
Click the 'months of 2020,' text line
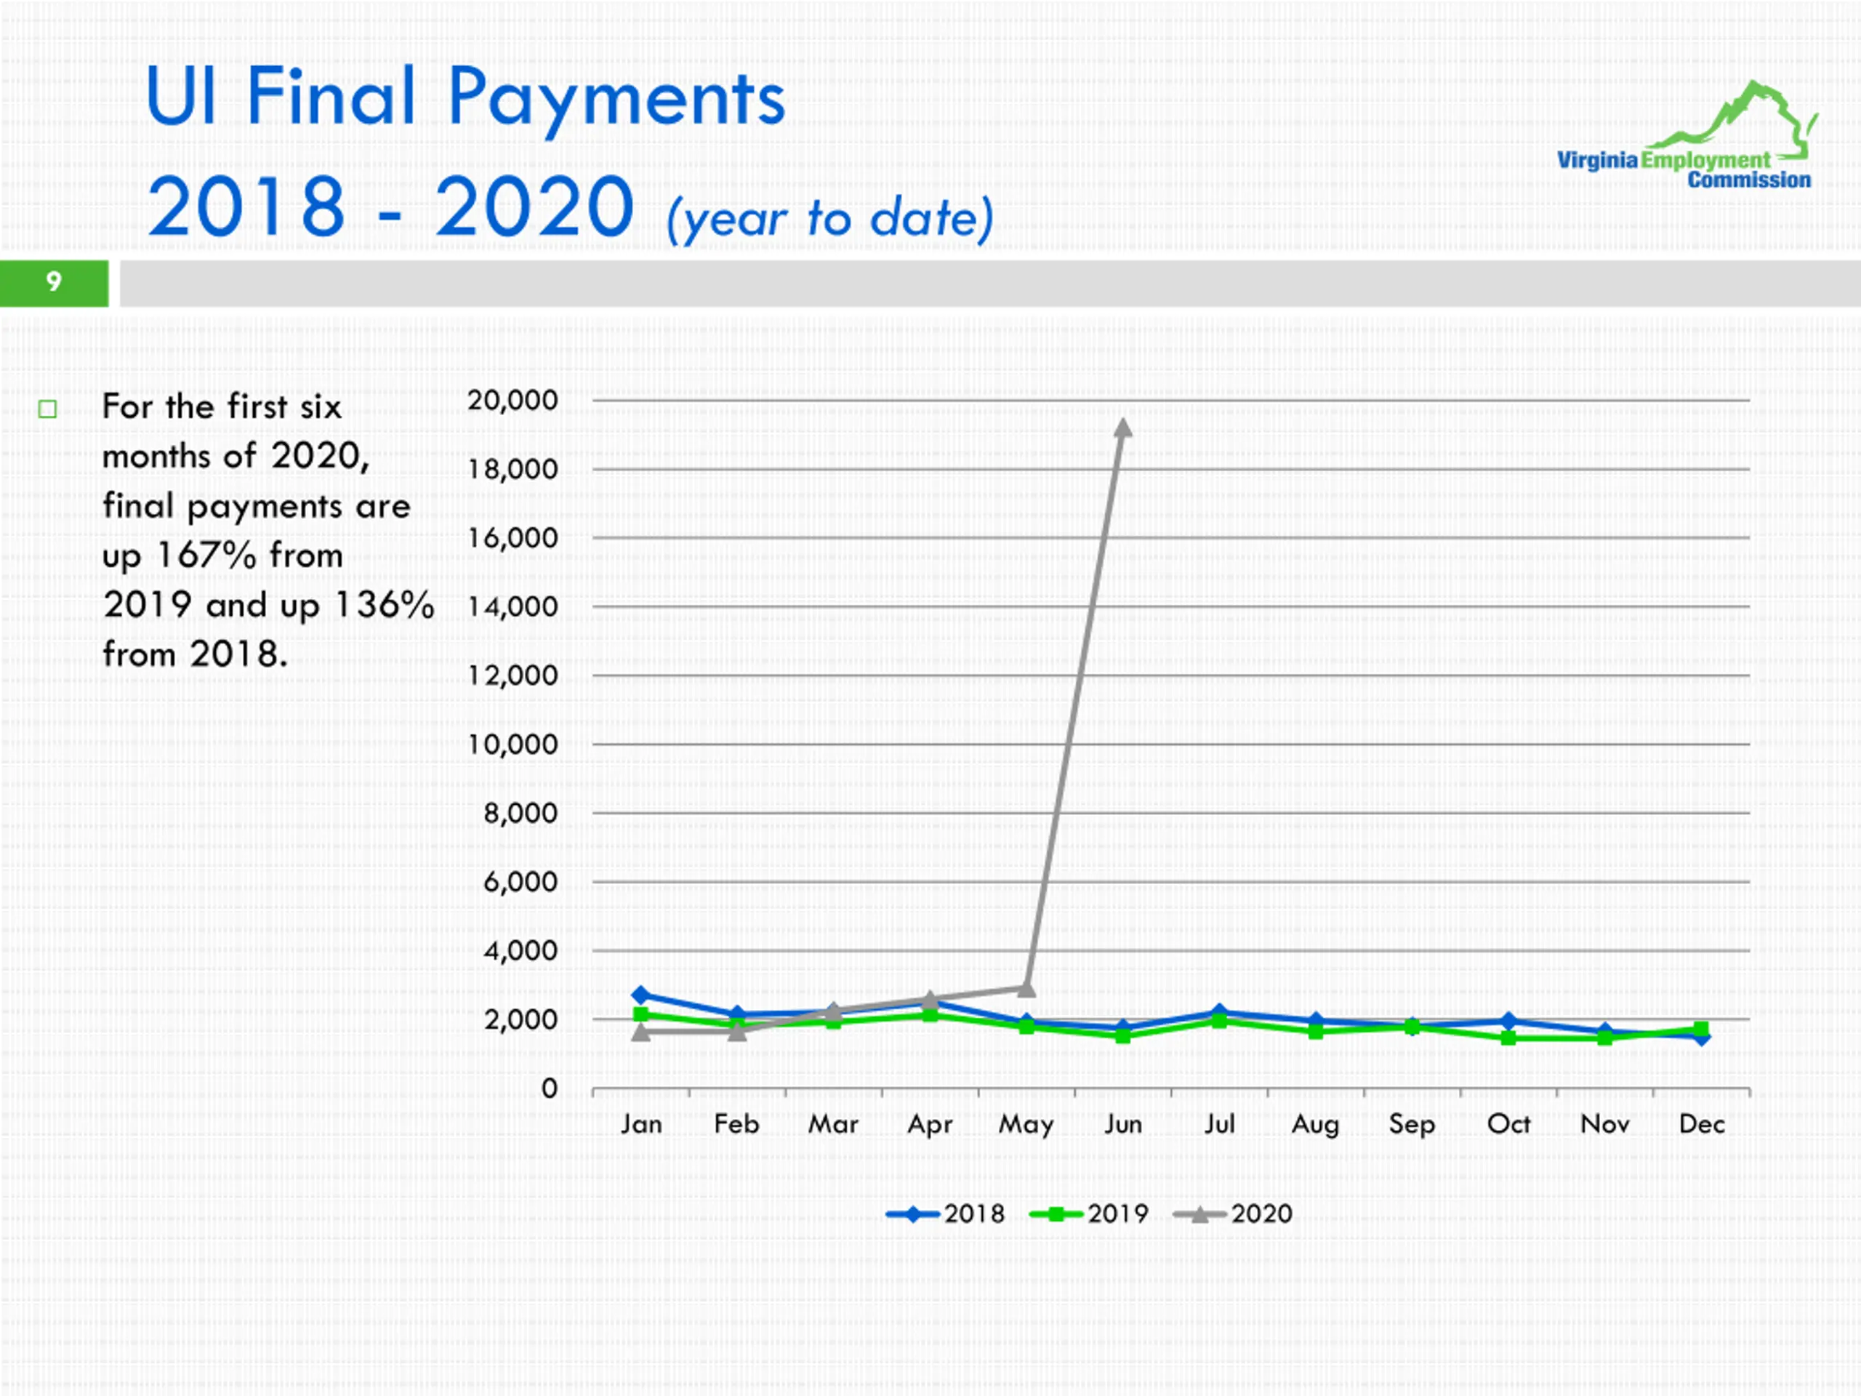pyautogui.click(x=236, y=457)
